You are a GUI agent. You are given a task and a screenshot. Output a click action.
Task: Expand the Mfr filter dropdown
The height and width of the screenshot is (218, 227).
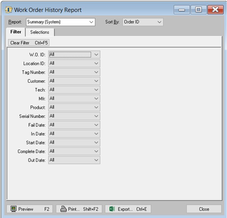point(74,98)
